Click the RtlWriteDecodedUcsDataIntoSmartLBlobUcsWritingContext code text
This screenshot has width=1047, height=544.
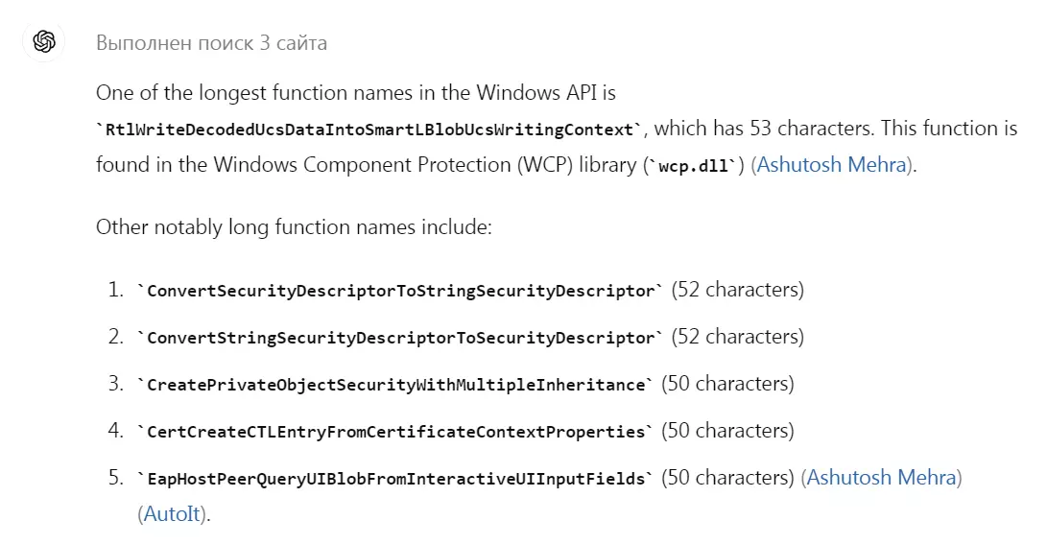click(369, 130)
